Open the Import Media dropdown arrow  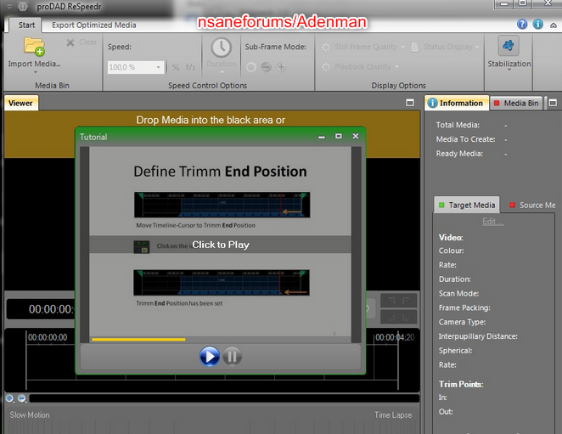click(35, 72)
